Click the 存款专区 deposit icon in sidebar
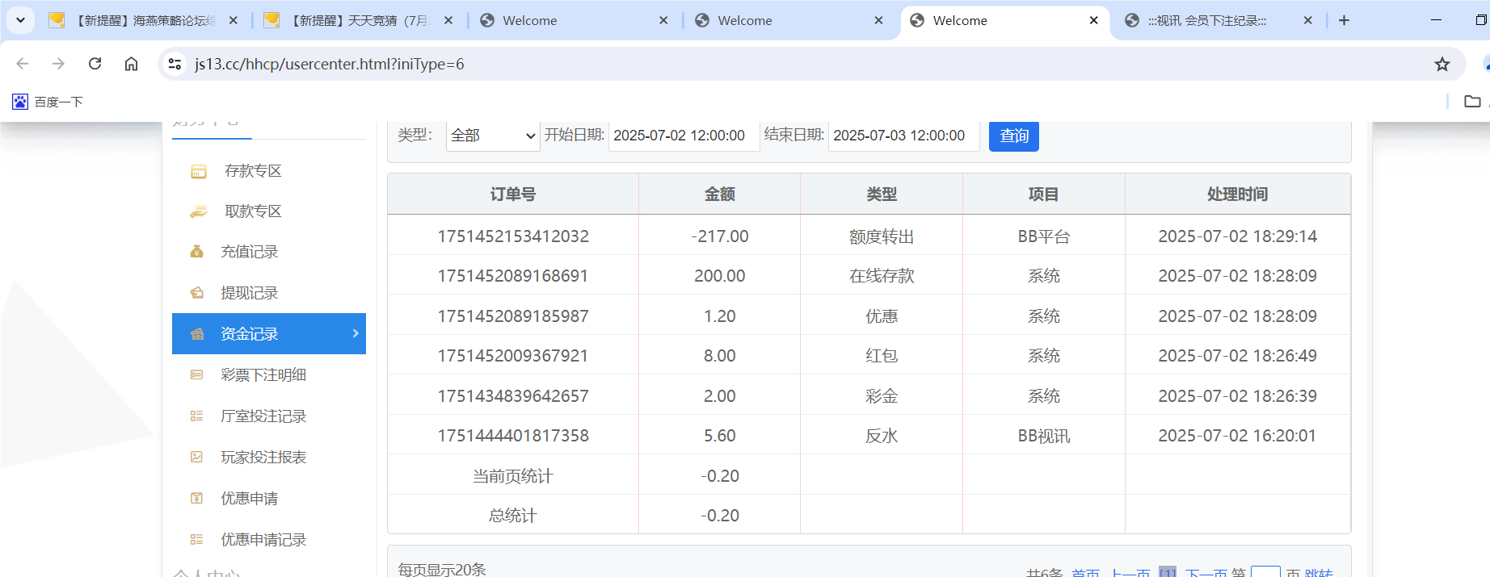This screenshot has height=577, width=1490. tap(198, 171)
